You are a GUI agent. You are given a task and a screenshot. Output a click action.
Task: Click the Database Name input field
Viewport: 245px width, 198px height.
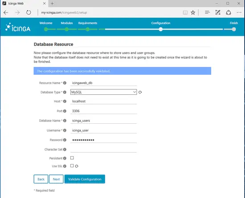104,121
